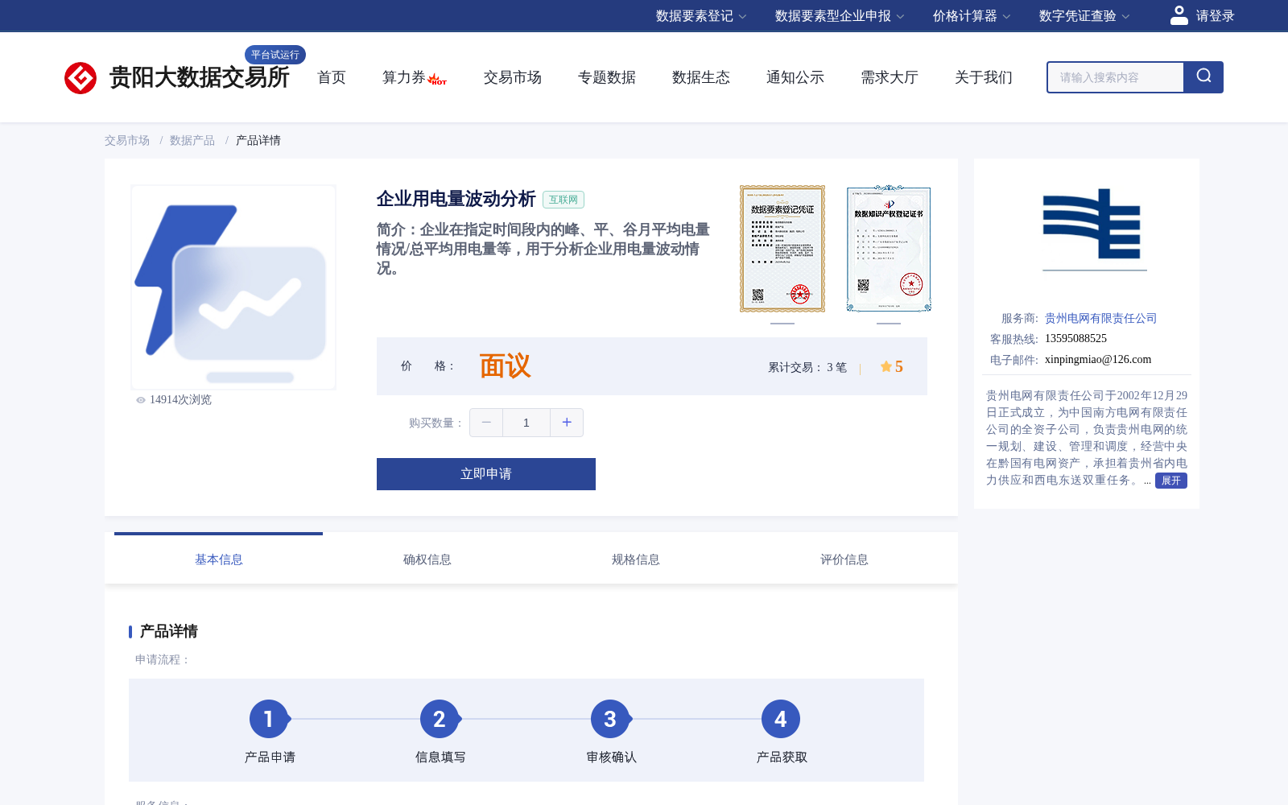1288x805 pixels.
Task: Click step 1 circle 产品申请
Action: (x=269, y=719)
